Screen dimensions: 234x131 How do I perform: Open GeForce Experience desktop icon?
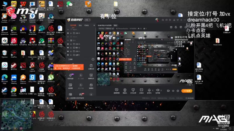14,30
